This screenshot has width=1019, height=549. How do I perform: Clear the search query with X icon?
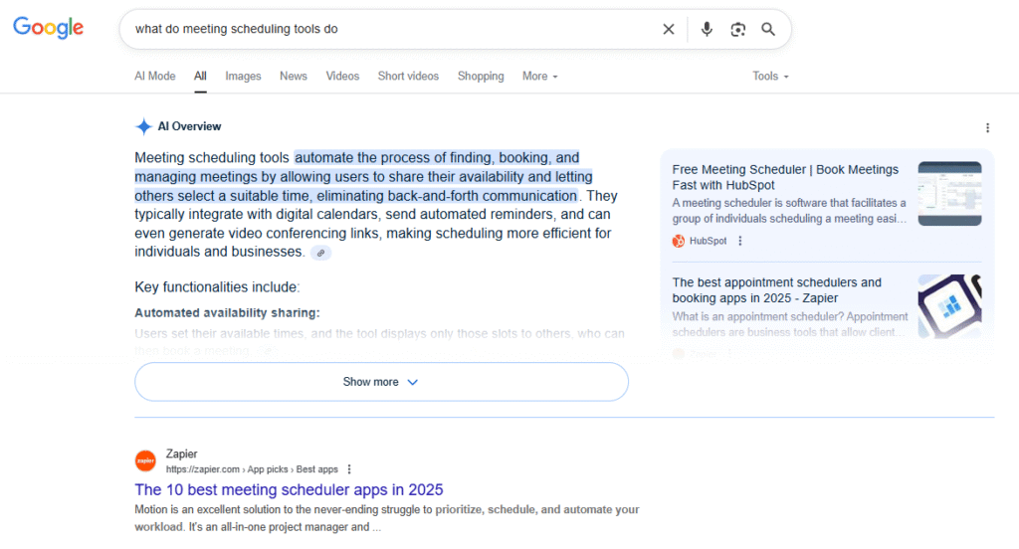coord(669,29)
